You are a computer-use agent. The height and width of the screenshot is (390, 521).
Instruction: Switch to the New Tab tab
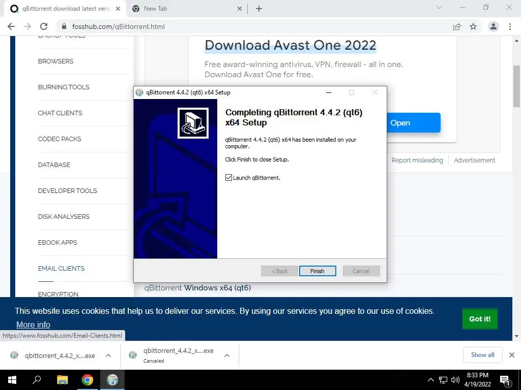186,9
